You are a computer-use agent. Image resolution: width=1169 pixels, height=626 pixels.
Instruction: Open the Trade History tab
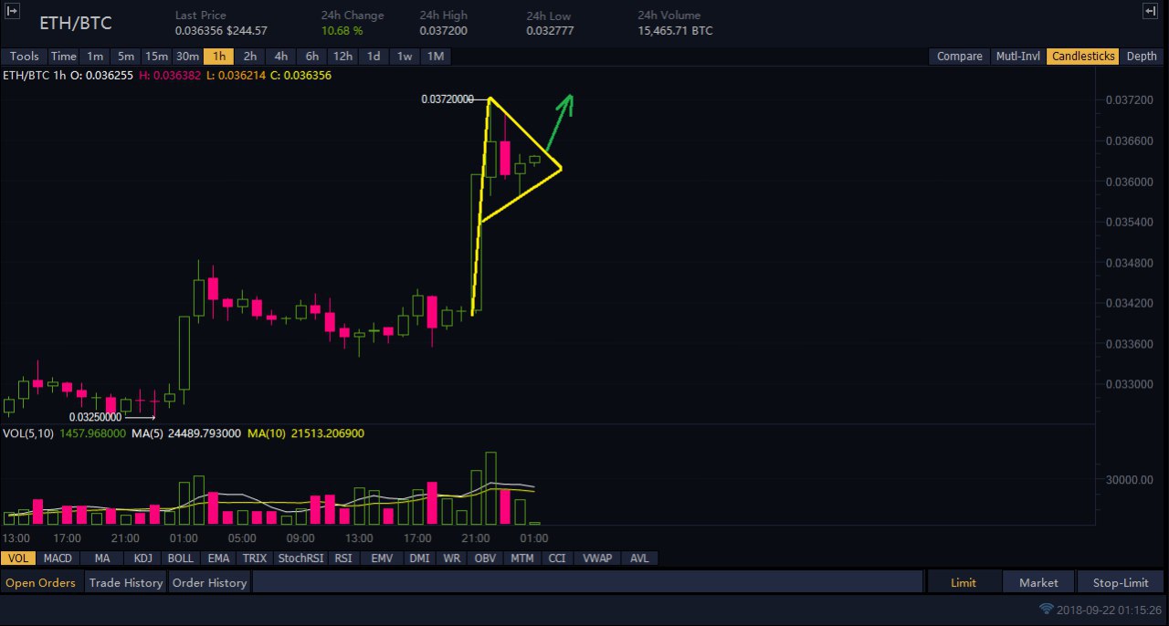(126, 582)
